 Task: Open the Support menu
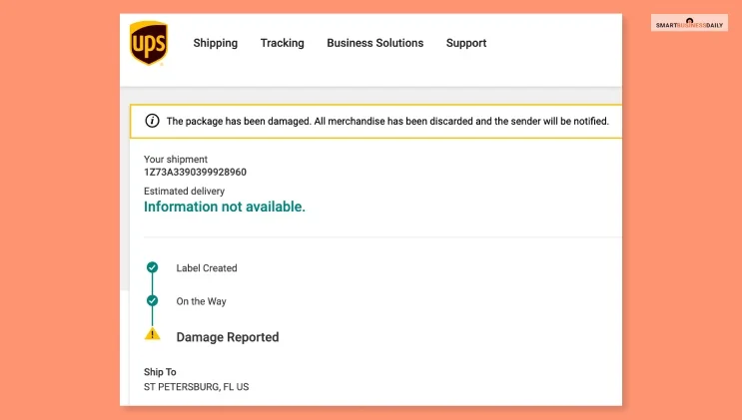(466, 43)
